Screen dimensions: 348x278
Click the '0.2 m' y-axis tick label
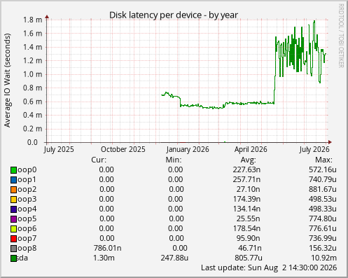tap(33, 129)
